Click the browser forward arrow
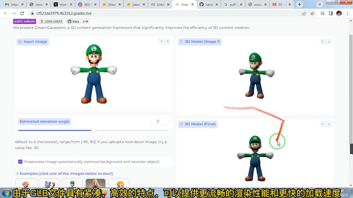Image resolution: width=353 pixels, height=198 pixels. [x=14, y=13]
